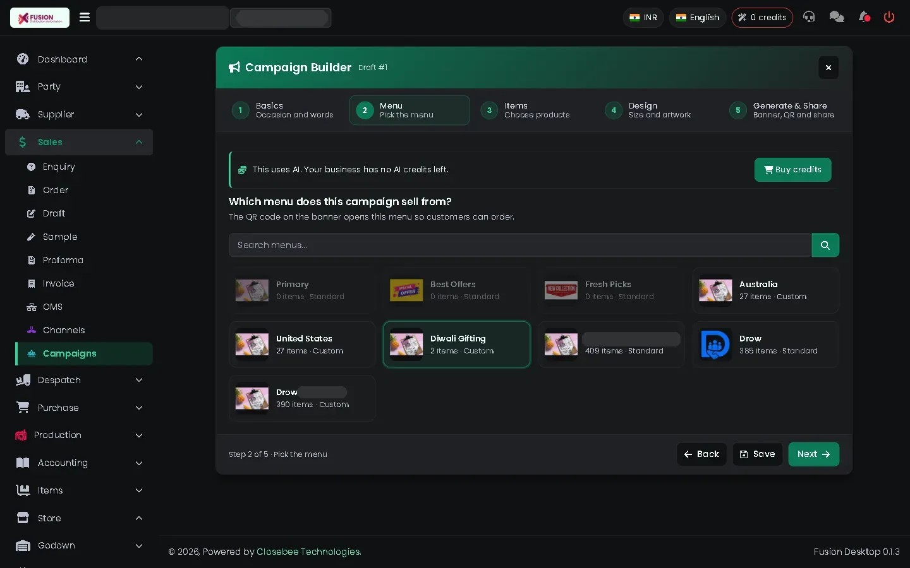Open the chat messages icon

pos(836,17)
